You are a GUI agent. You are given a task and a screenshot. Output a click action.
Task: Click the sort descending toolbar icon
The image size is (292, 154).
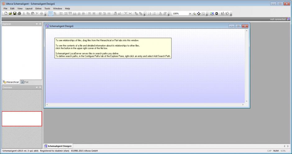tap(154, 14)
